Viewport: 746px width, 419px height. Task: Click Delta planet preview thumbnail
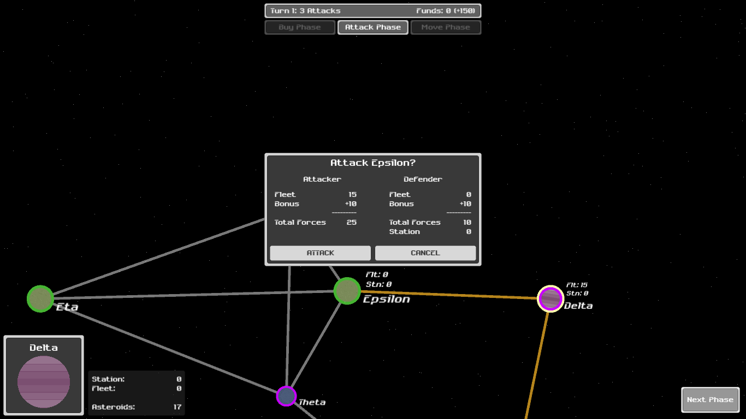44,382
